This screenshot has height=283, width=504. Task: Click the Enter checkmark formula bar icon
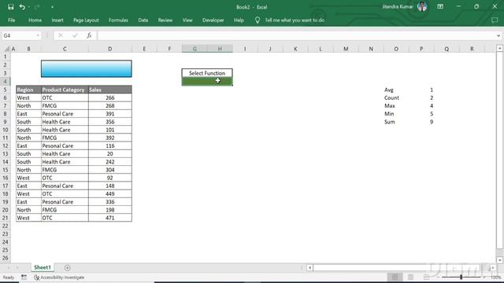[75, 35]
